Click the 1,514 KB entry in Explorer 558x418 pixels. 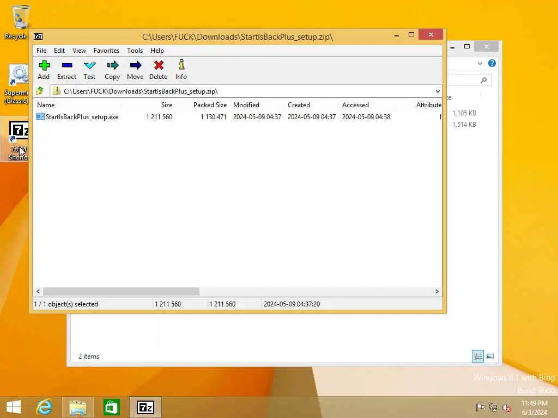click(464, 125)
